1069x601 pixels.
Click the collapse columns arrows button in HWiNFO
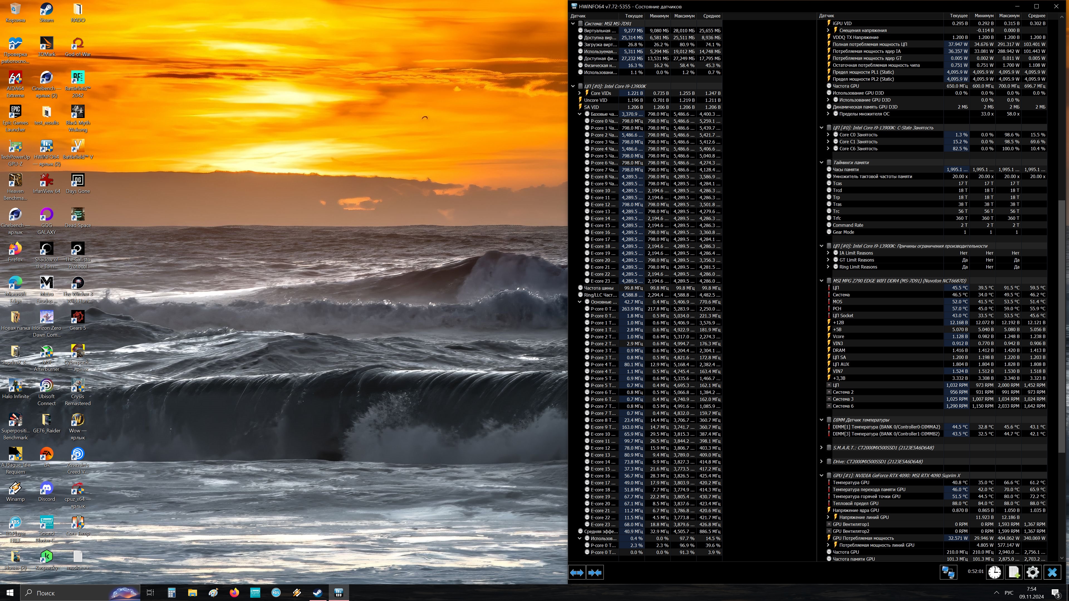tap(595, 572)
